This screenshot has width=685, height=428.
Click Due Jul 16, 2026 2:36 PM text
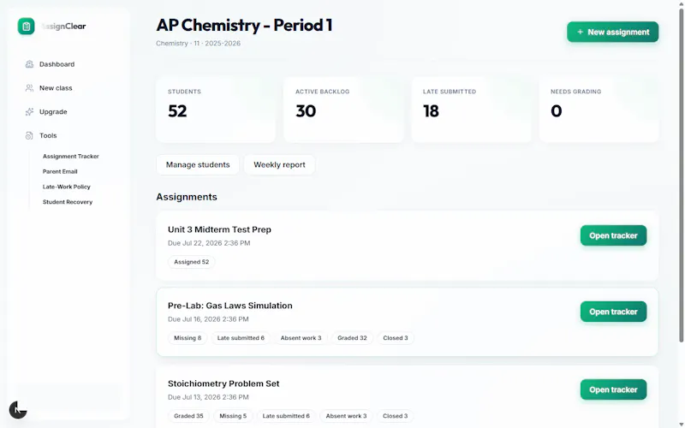[208, 318]
